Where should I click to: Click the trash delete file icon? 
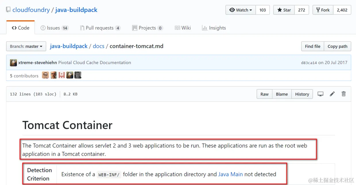tap(344, 94)
